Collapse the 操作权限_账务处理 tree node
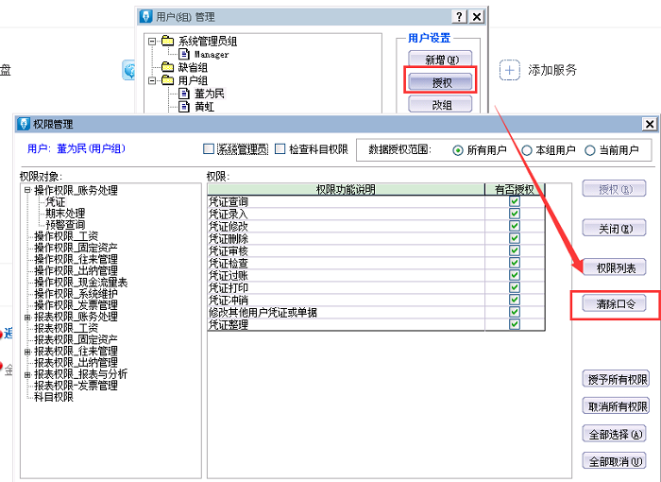Image resolution: width=661 pixels, height=482 pixels. pyautogui.click(x=27, y=190)
